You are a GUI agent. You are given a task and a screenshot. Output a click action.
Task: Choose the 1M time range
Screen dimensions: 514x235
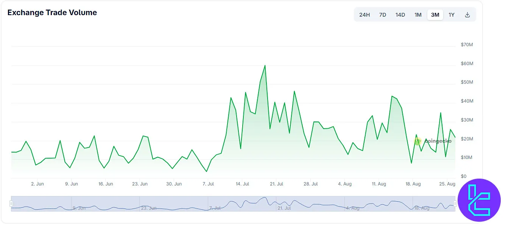[x=418, y=15]
